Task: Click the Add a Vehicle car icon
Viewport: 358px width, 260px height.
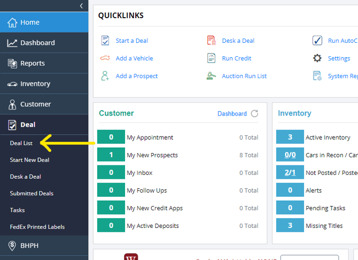Action: click(x=105, y=58)
